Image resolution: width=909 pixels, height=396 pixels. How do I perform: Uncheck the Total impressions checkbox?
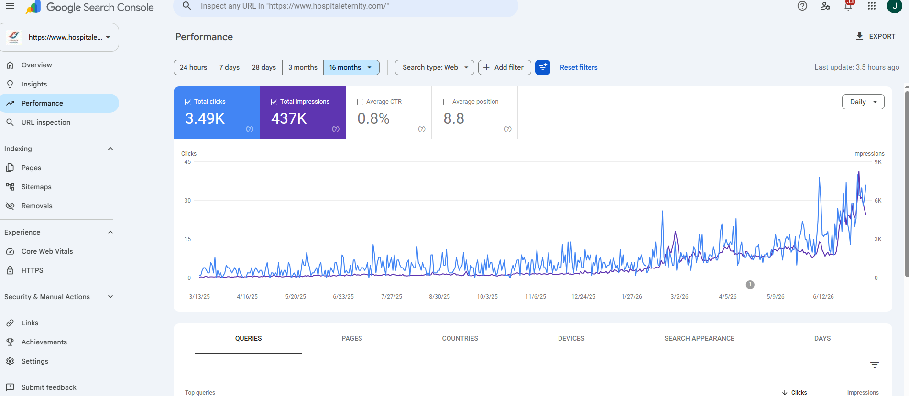274,102
